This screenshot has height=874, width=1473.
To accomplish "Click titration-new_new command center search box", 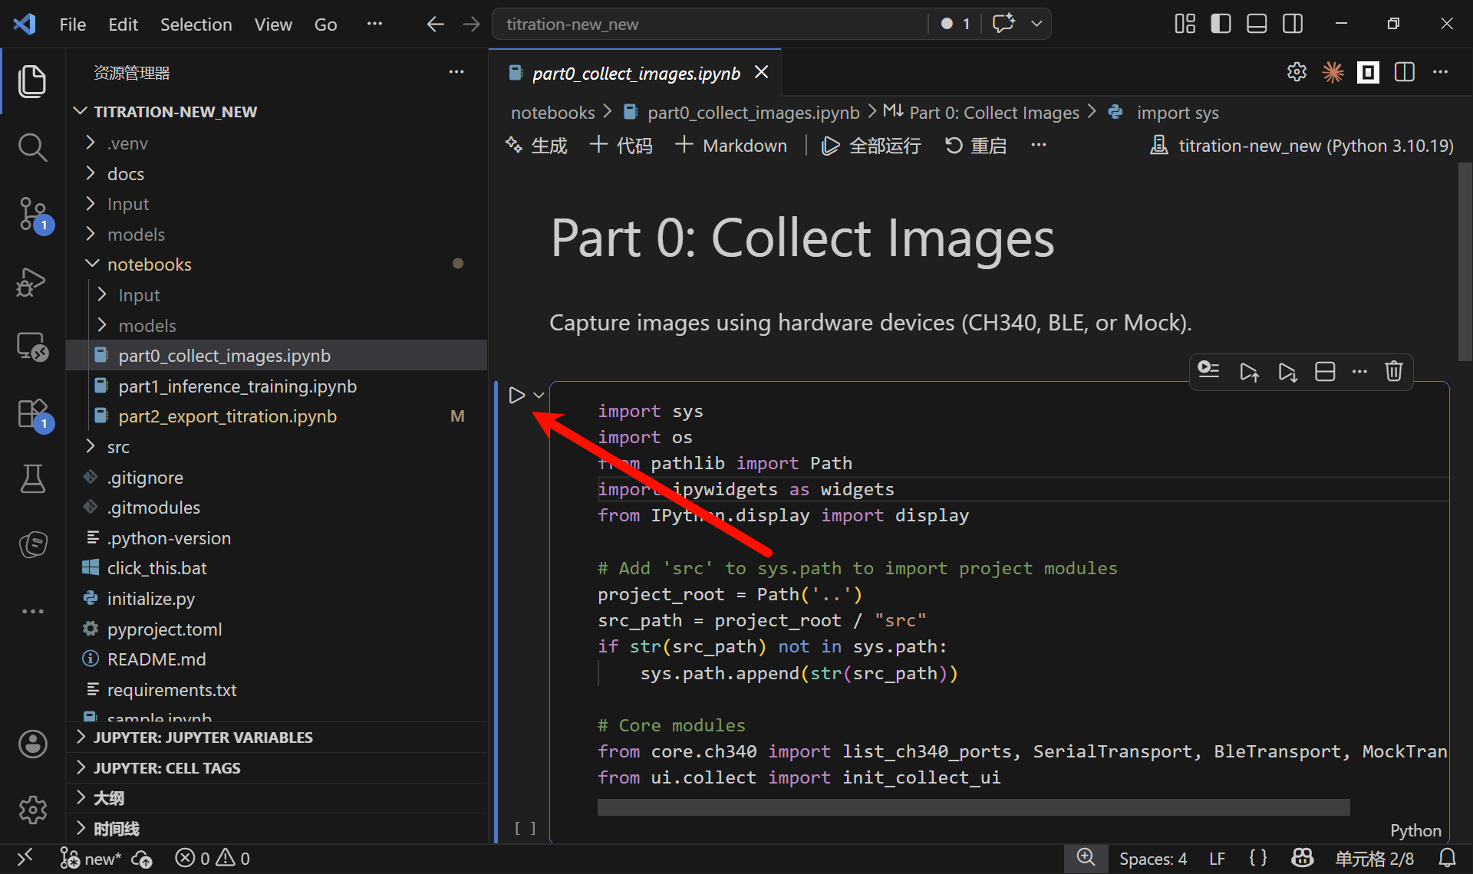I will [x=710, y=24].
